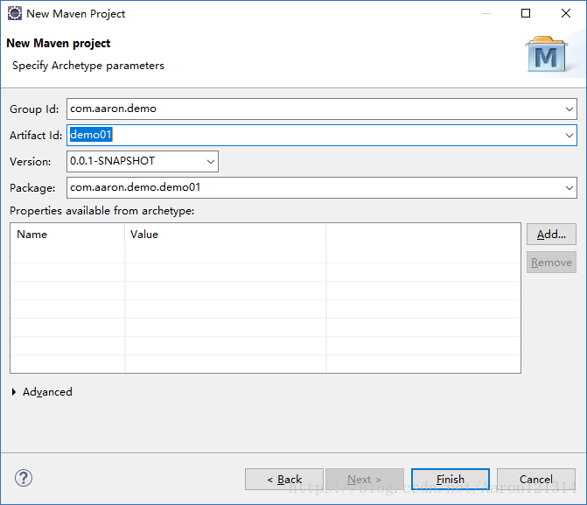Click the Value column header
The width and height of the screenshot is (587, 505).
226,235
